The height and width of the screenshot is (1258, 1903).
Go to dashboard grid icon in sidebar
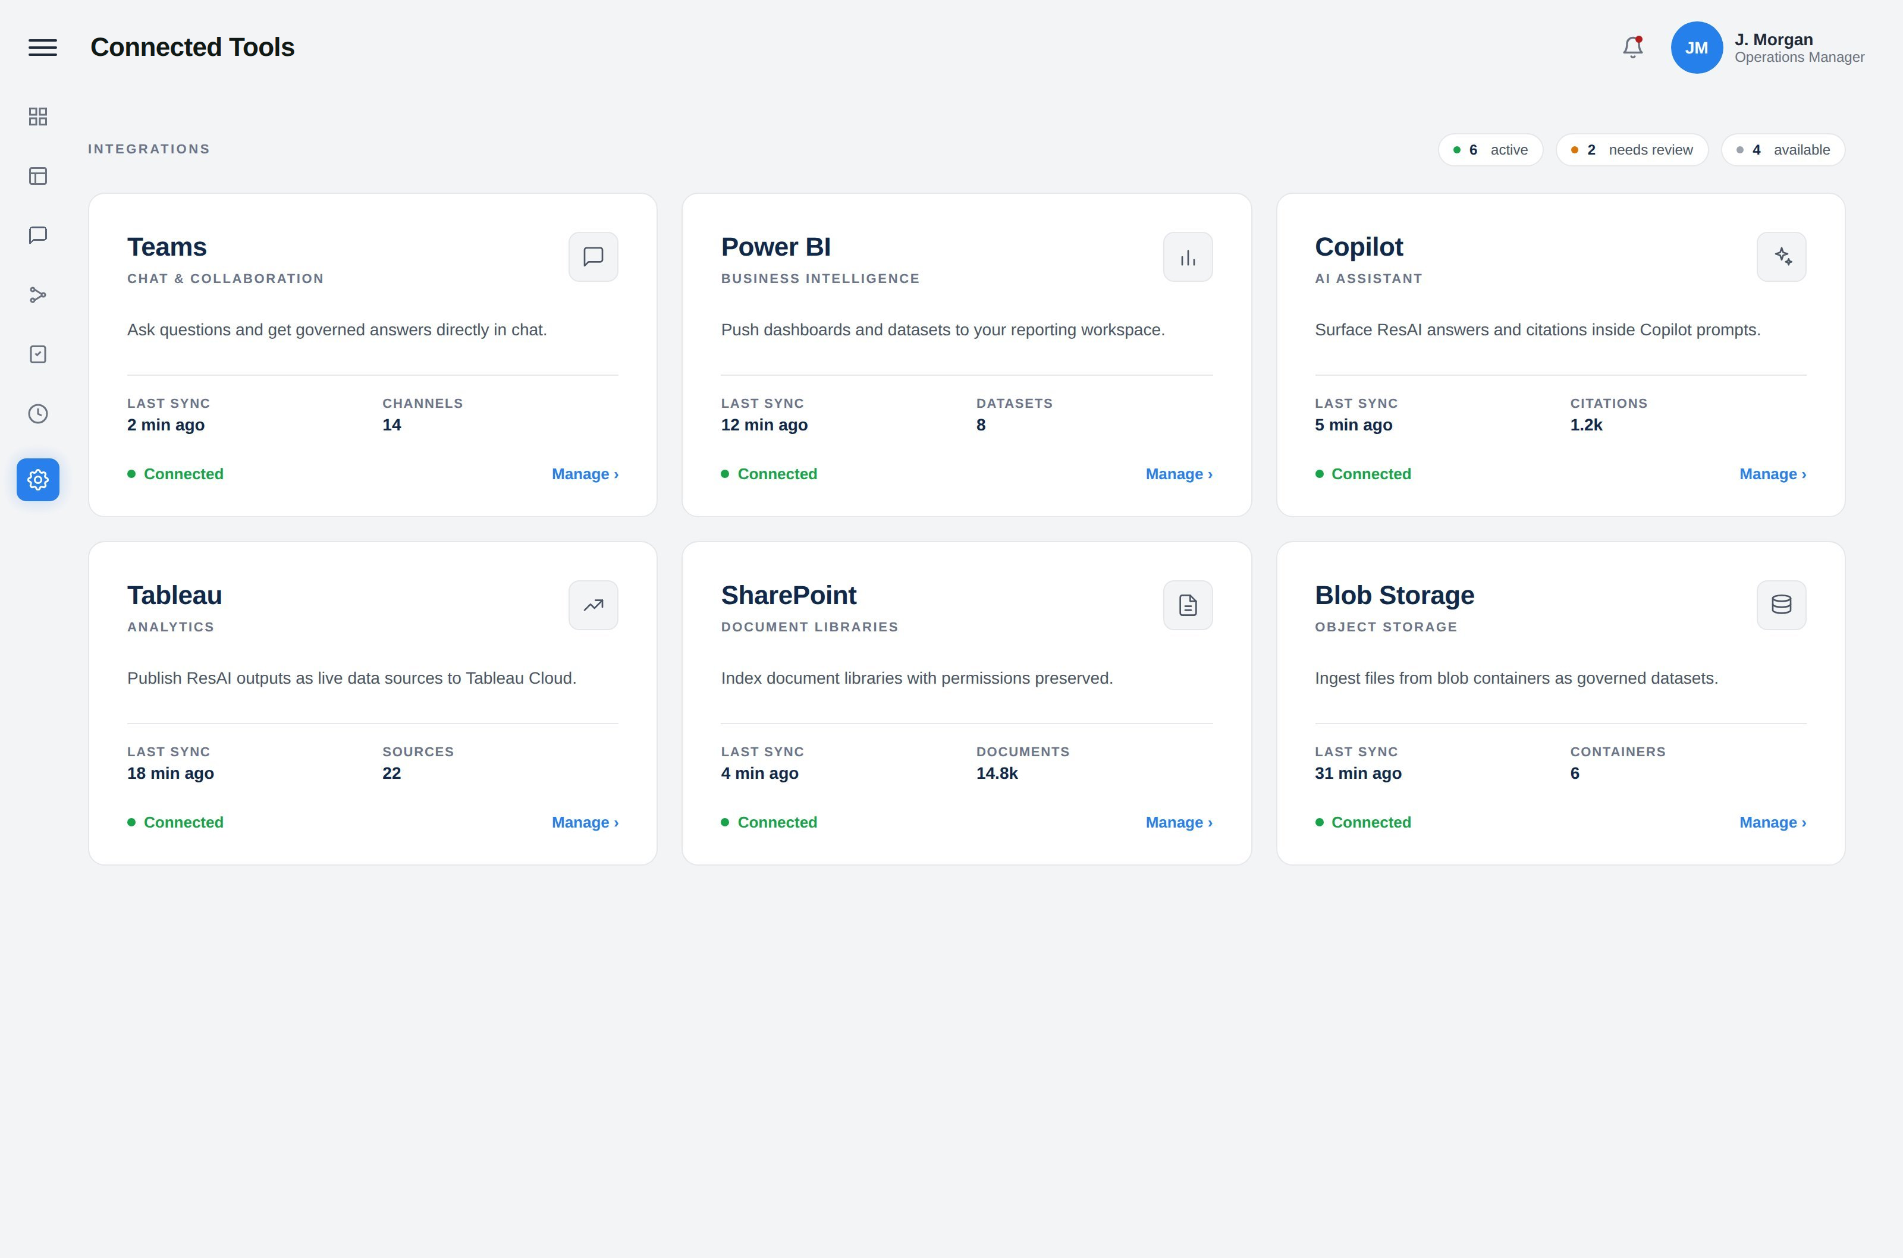37,117
